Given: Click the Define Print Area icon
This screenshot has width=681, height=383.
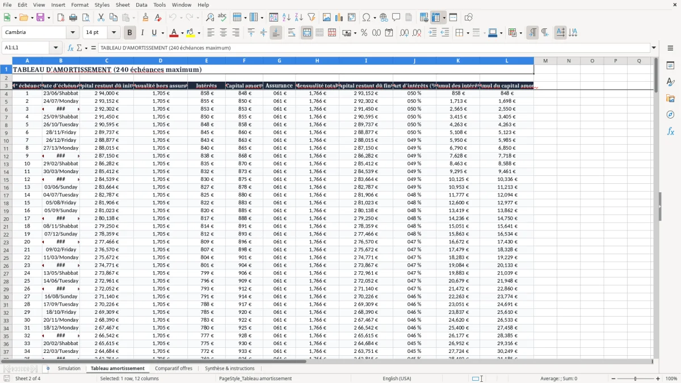Looking at the screenshot, I should [x=424, y=18].
